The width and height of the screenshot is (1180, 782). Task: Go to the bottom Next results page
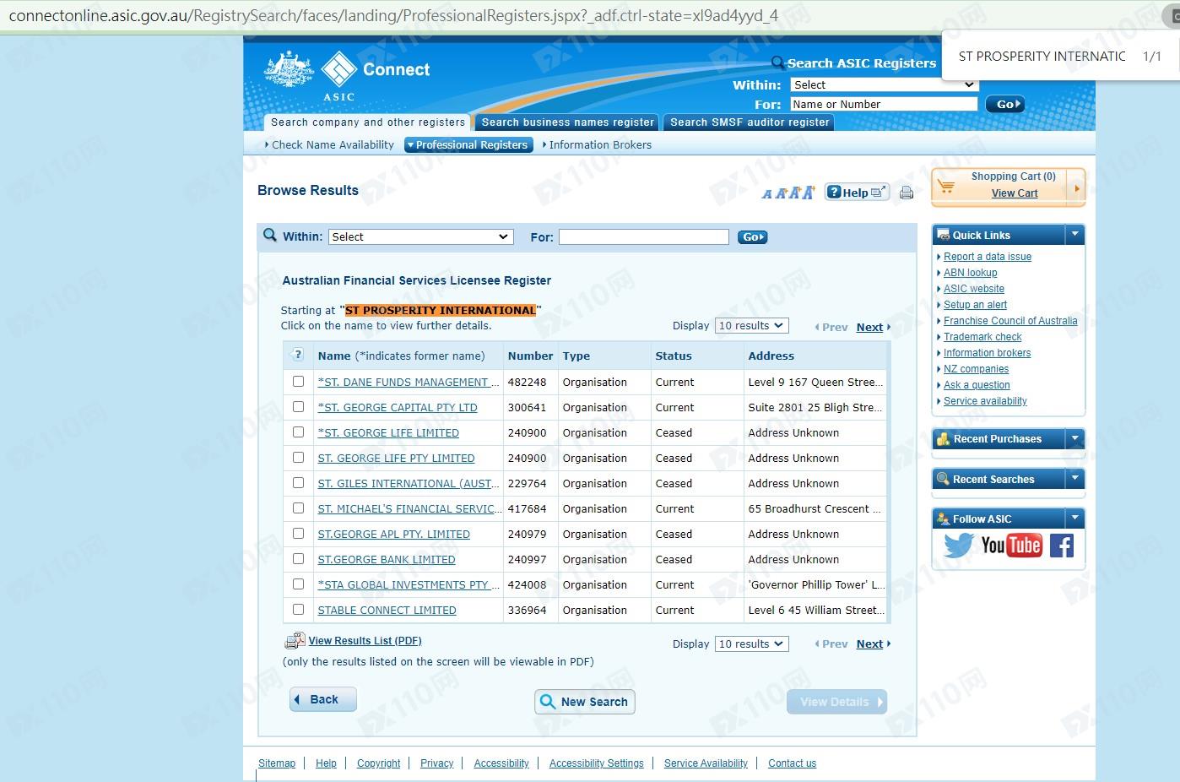coord(869,644)
